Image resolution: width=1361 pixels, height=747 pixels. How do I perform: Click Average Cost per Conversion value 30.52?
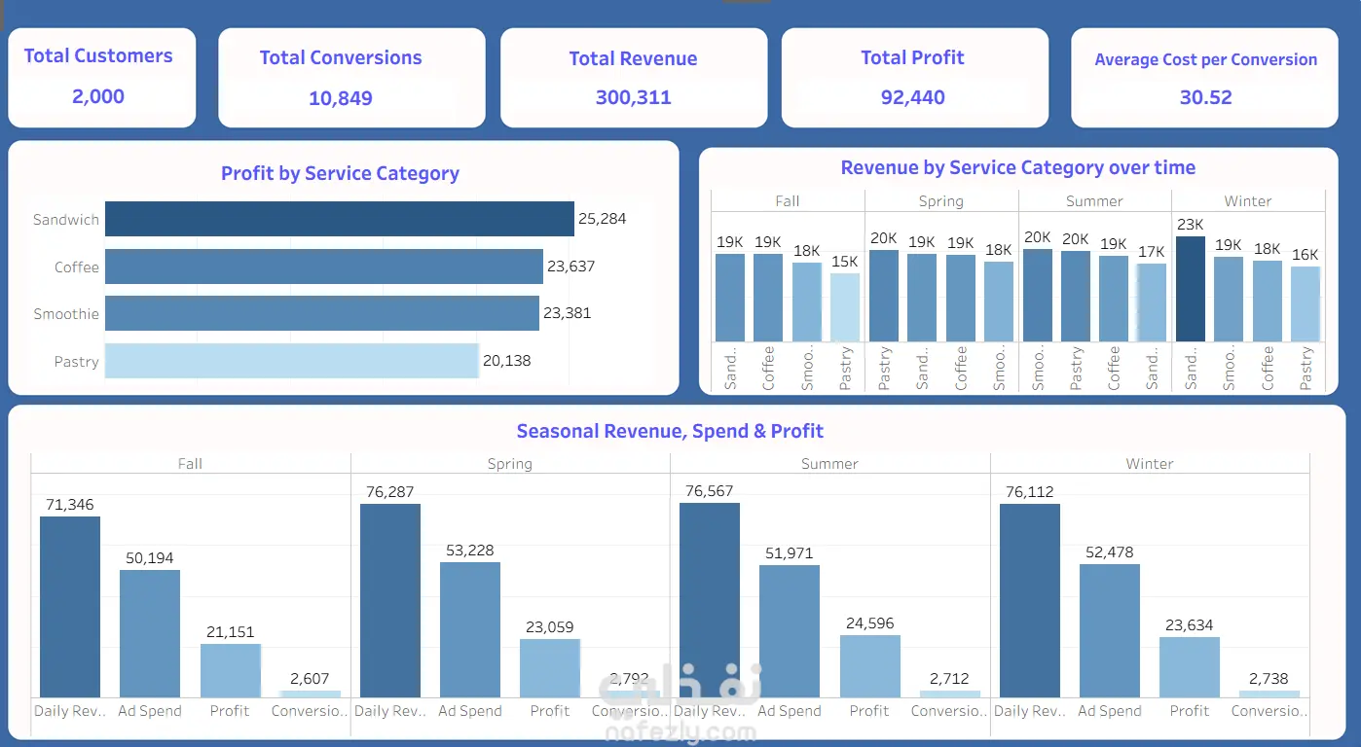(1205, 97)
